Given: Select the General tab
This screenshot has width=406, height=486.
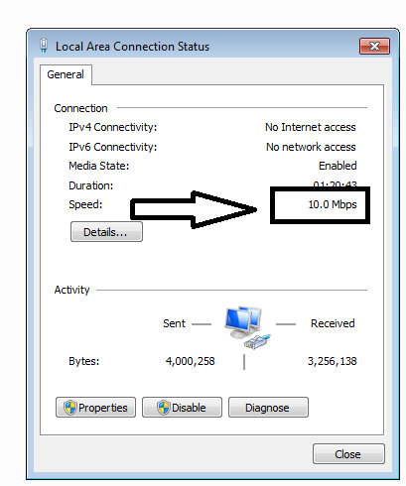Looking at the screenshot, I should click(66, 74).
